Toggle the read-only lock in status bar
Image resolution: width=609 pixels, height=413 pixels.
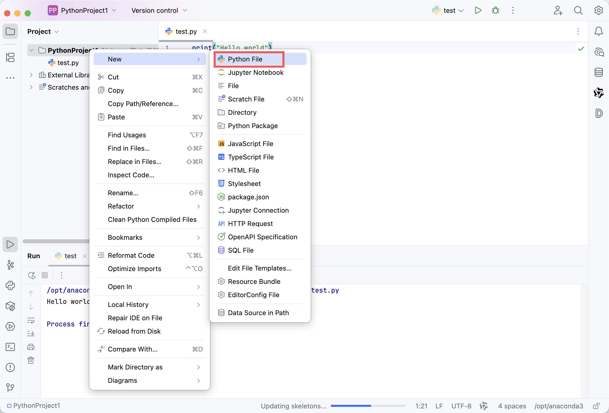point(596,406)
